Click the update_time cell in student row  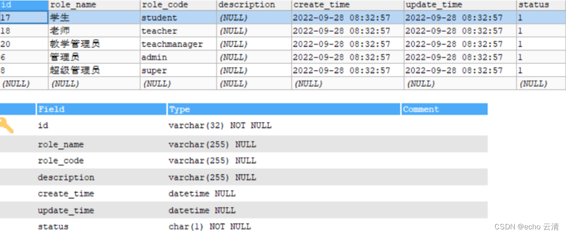pos(460,18)
